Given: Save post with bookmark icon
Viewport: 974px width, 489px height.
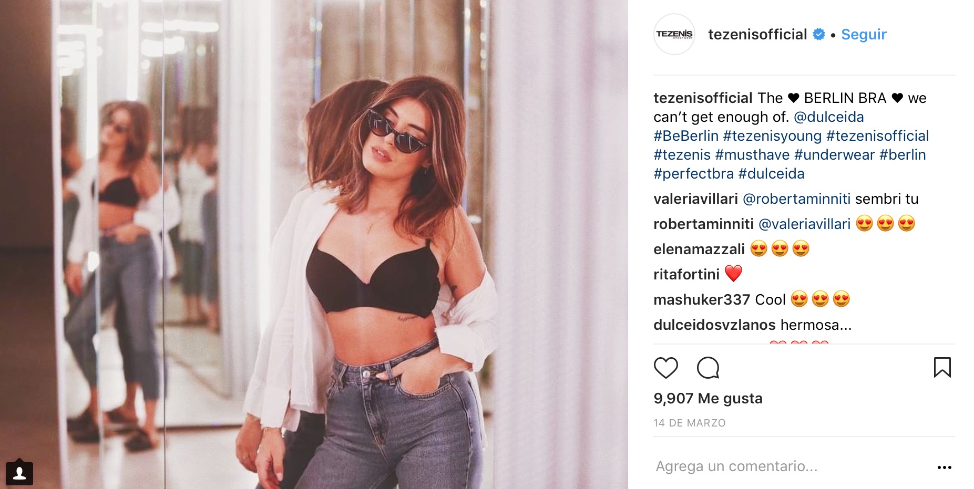Looking at the screenshot, I should click(x=942, y=367).
